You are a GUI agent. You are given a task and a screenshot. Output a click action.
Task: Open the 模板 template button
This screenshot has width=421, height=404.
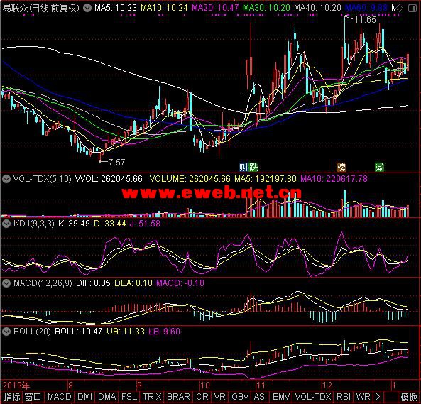408,397
